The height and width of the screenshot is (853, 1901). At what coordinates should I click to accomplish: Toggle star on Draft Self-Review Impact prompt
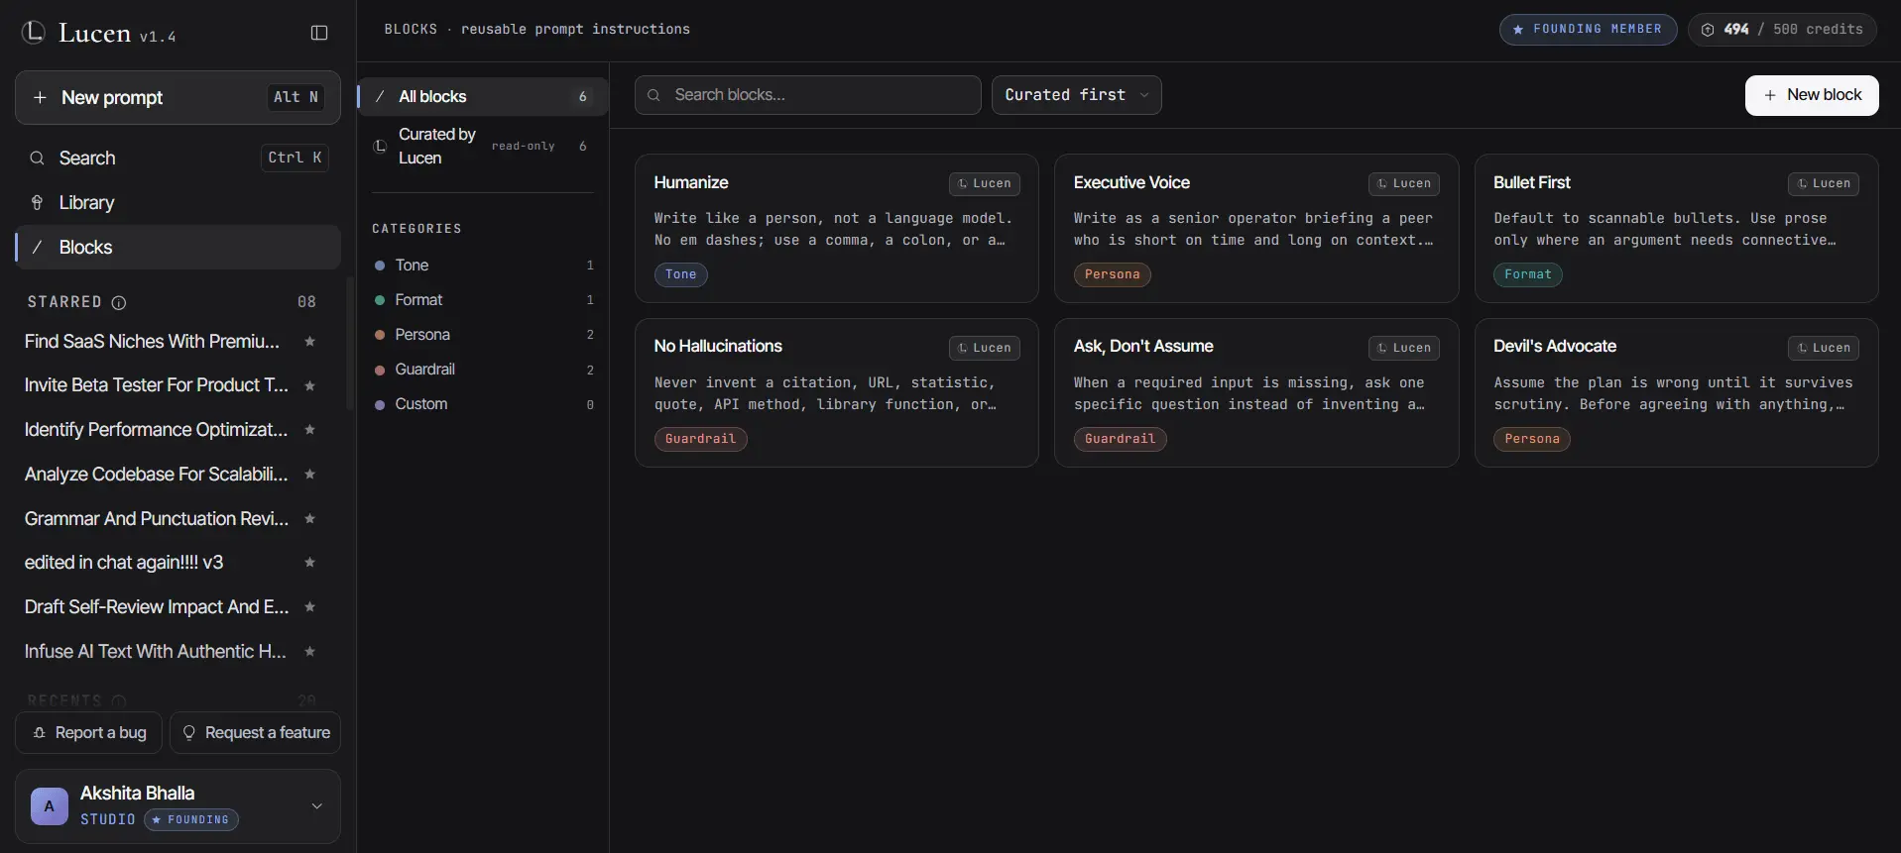pos(309,607)
